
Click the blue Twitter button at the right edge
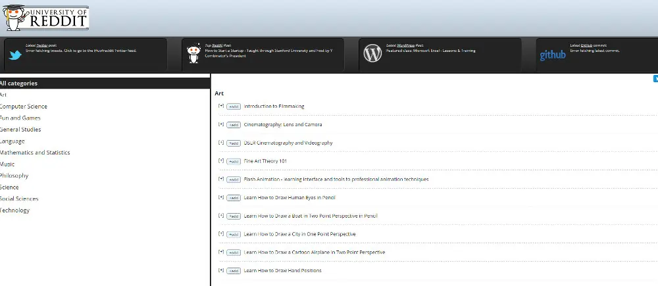(x=655, y=79)
